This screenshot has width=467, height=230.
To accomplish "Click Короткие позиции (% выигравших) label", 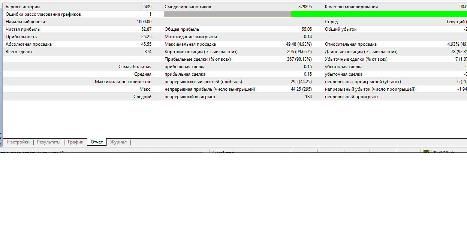I will 201,52.
